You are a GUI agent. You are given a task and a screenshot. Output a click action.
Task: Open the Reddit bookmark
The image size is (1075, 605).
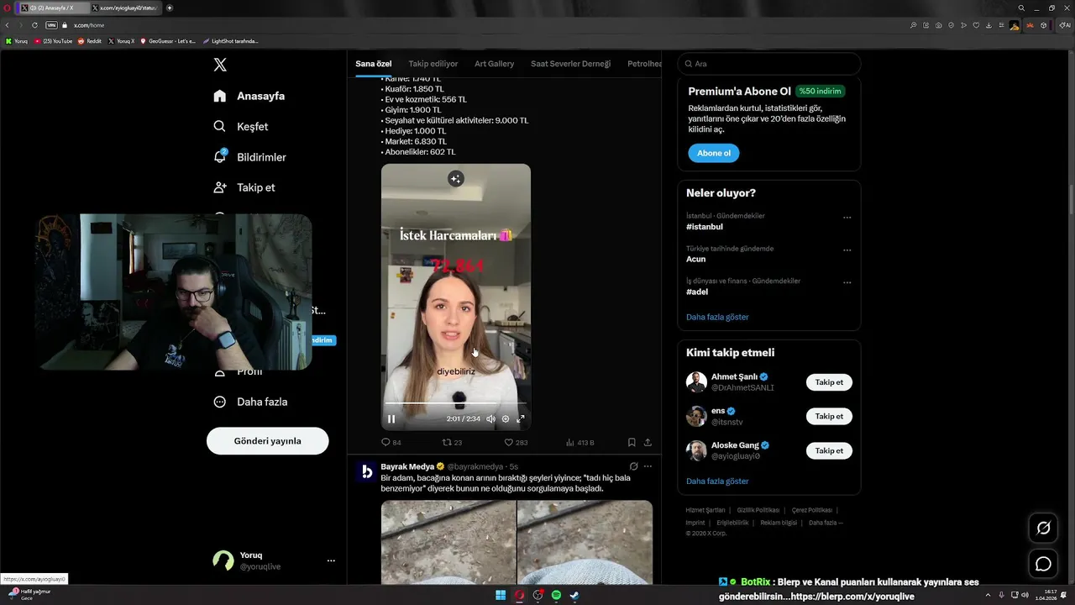click(90, 40)
